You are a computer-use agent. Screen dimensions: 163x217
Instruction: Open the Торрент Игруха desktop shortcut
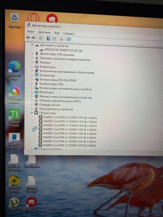pos(14,118)
